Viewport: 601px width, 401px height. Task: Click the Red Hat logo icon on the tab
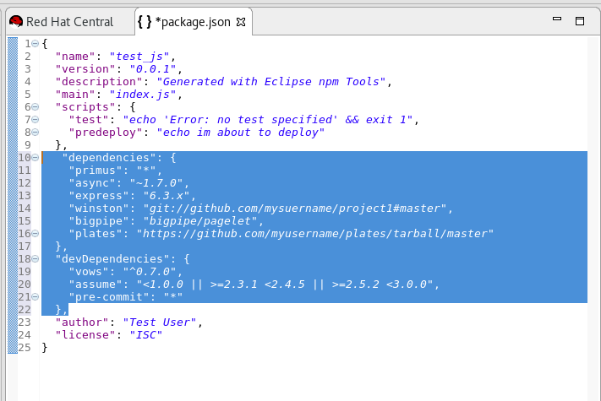(15, 21)
